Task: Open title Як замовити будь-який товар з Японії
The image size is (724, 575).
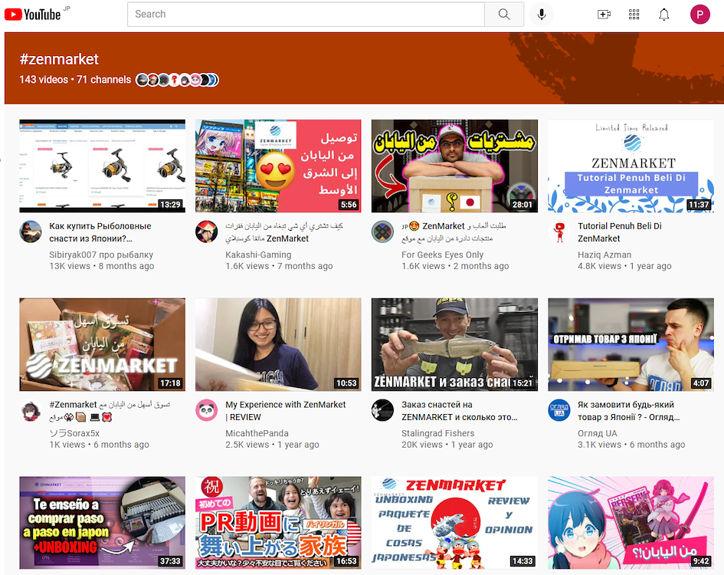Action: (x=628, y=410)
